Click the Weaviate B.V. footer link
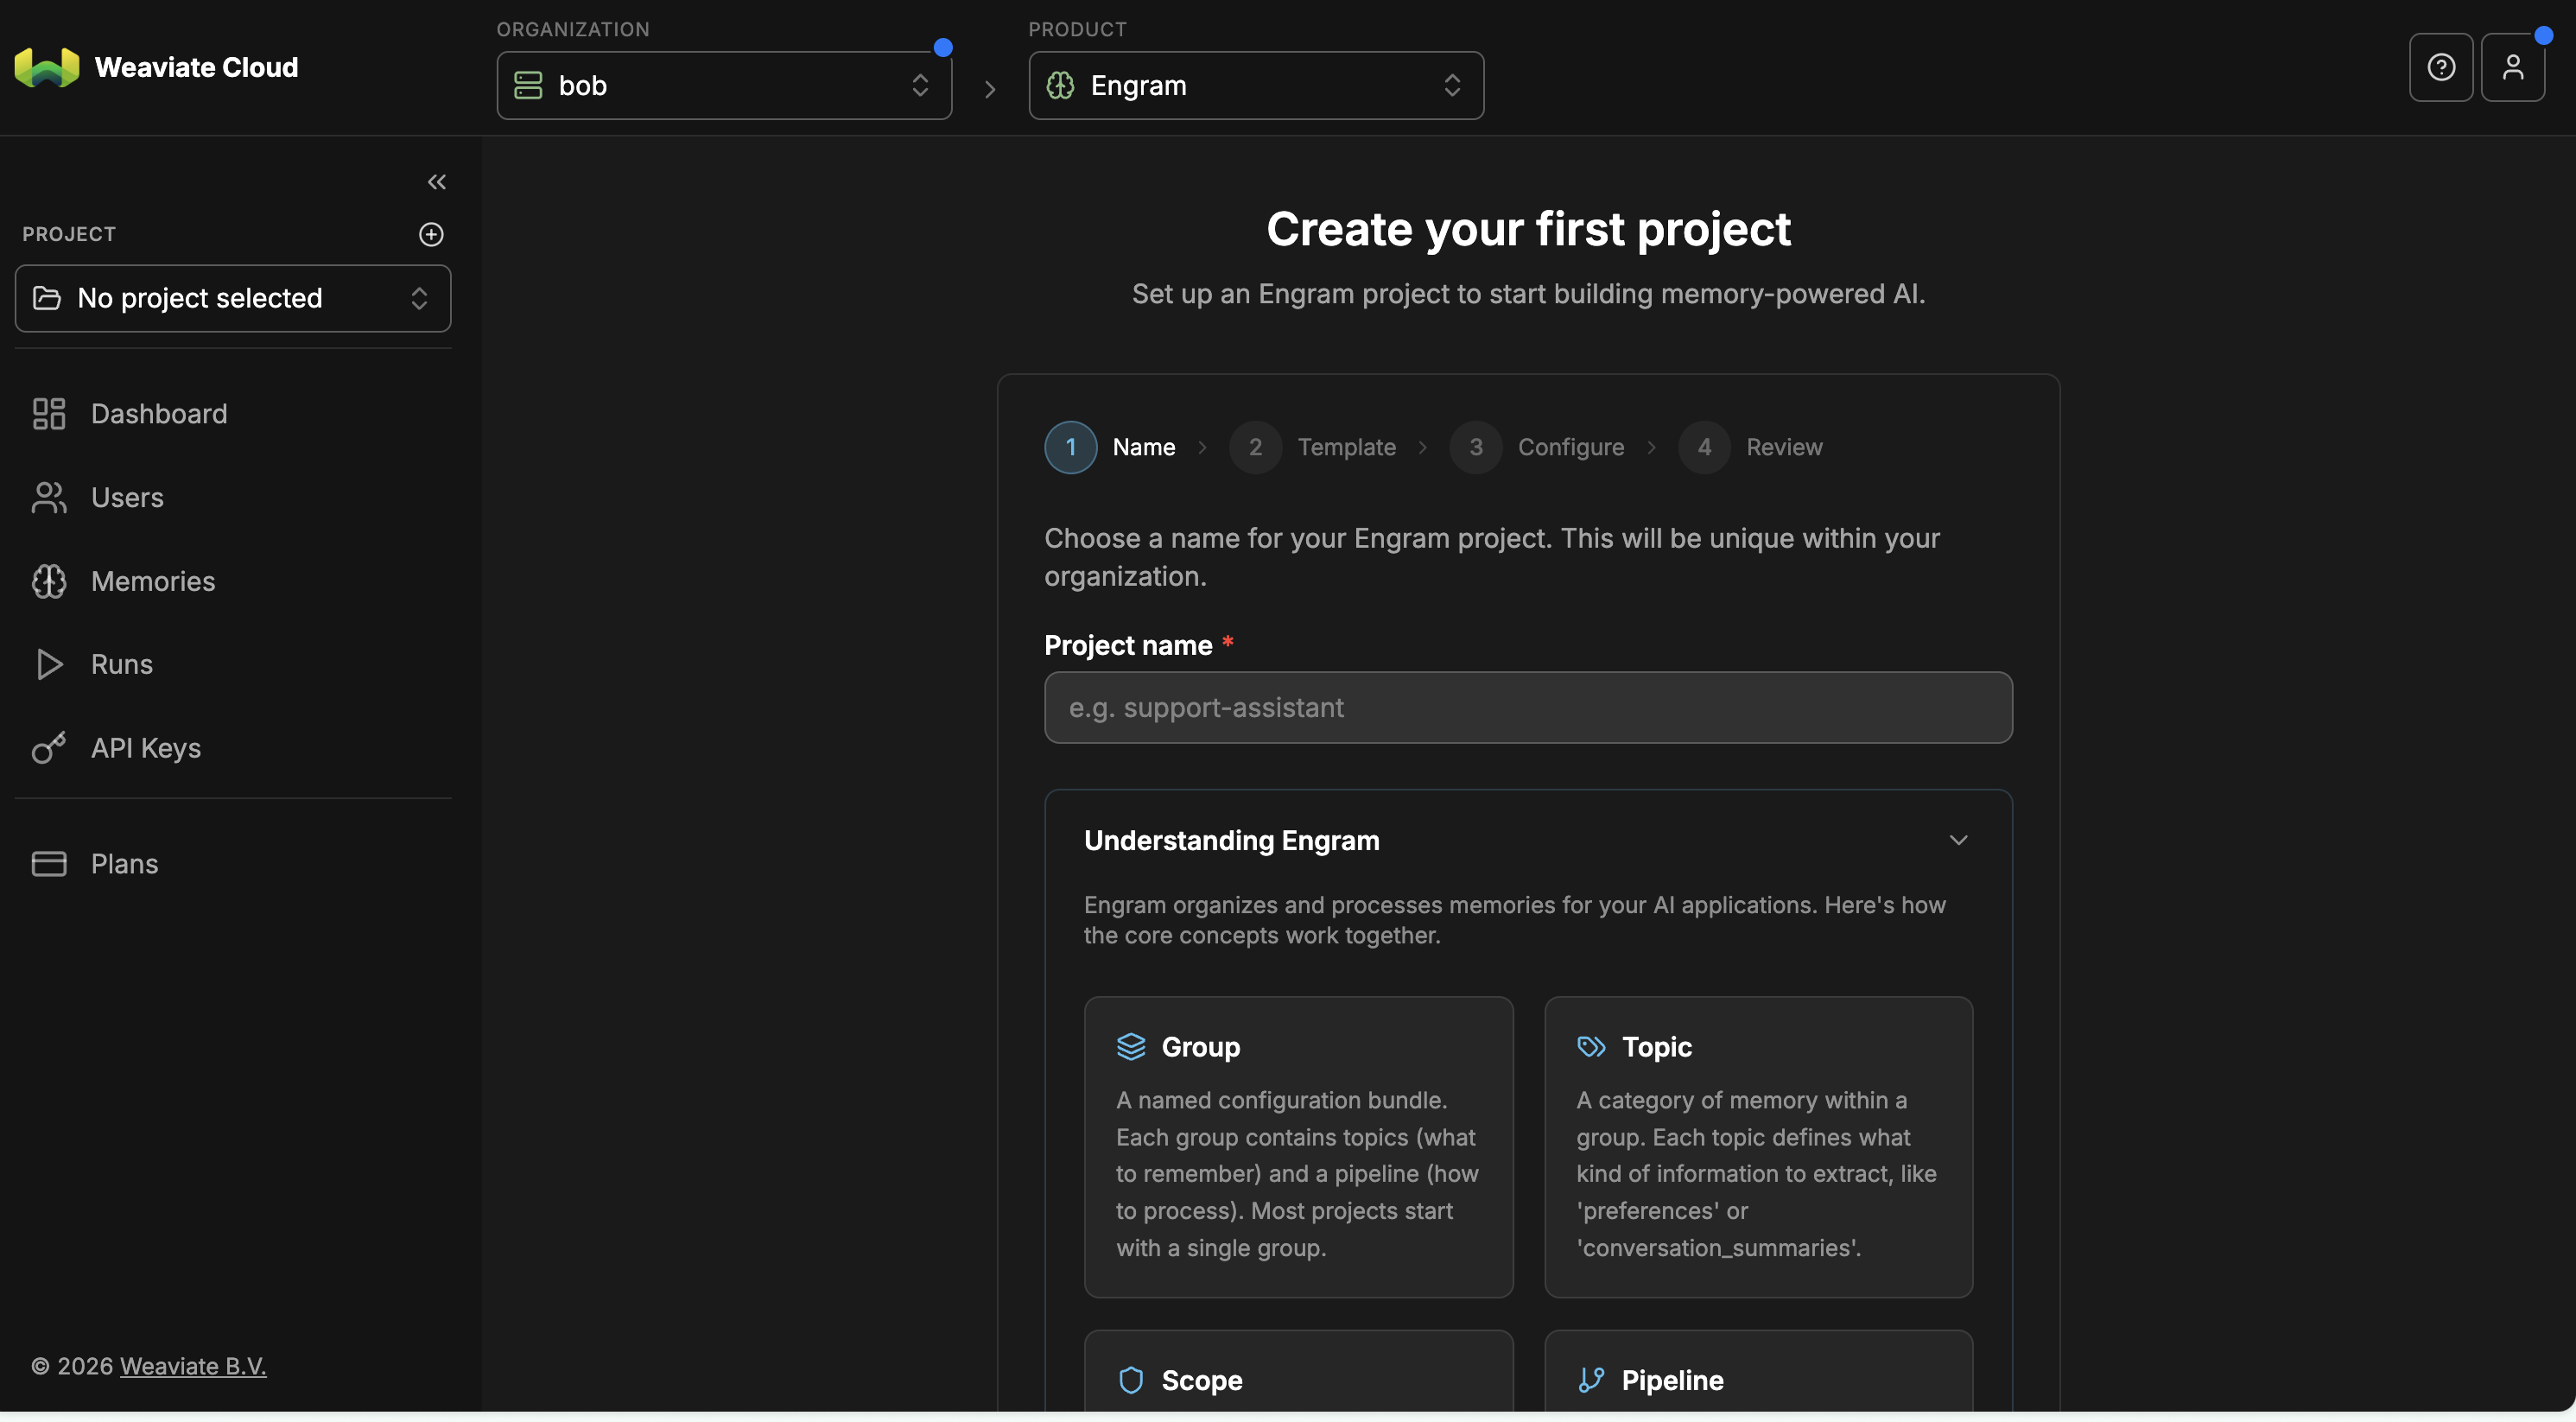The height and width of the screenshot is (1422, 2576). [x=193, y=1366]
